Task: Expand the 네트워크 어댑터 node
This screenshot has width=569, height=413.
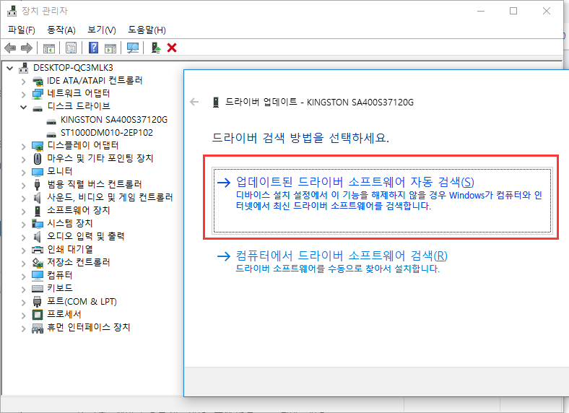Action: (24, 95)
